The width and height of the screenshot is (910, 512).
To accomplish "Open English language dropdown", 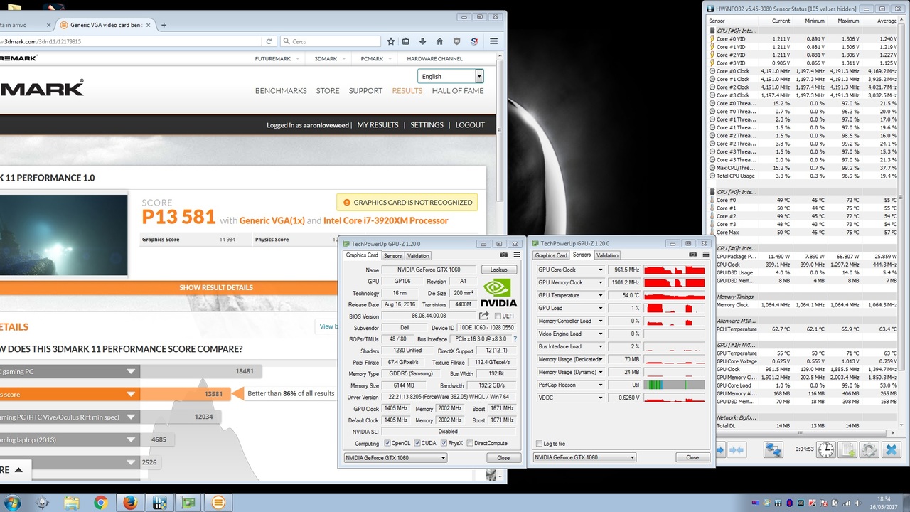I will coord(451,76).
